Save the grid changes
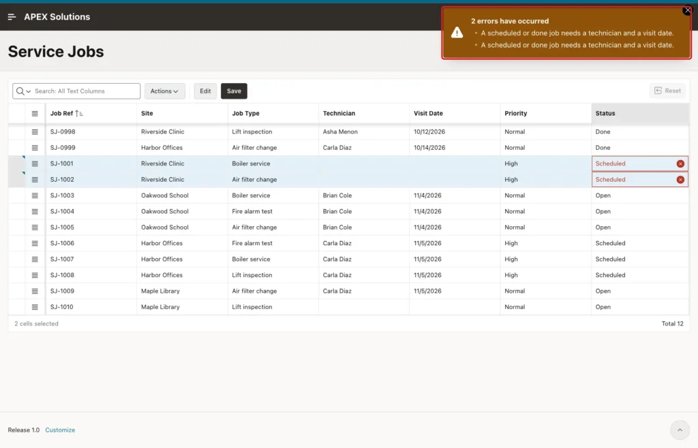The height and width of the screenshot is (448, 698). tap(234, 91)
